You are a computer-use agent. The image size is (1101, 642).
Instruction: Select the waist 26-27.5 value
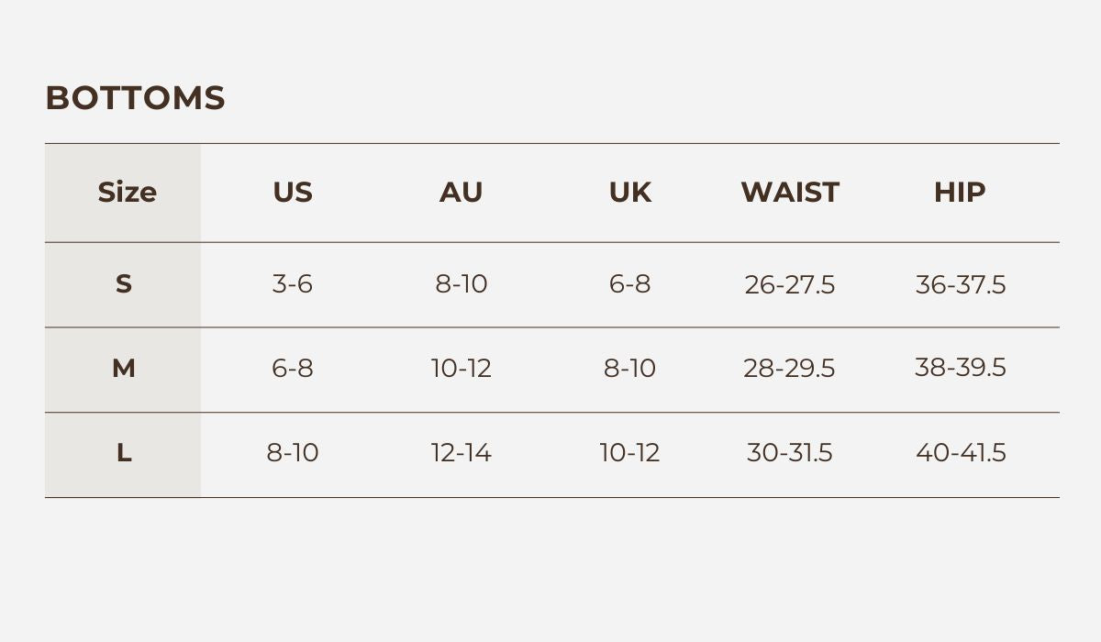tap(790, 285)
